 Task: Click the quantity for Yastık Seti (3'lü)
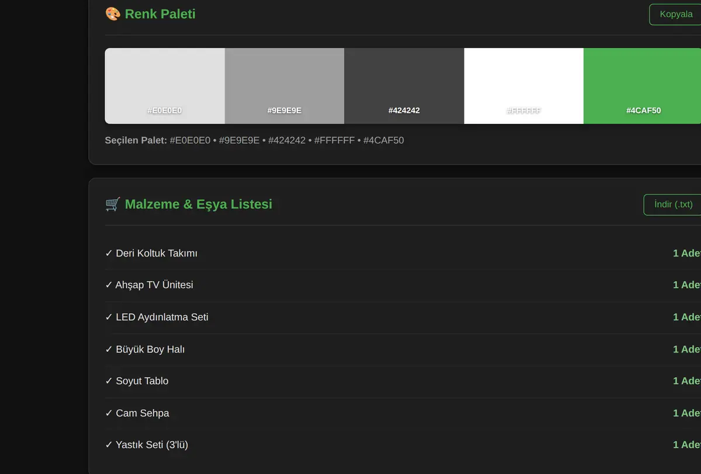687,445
